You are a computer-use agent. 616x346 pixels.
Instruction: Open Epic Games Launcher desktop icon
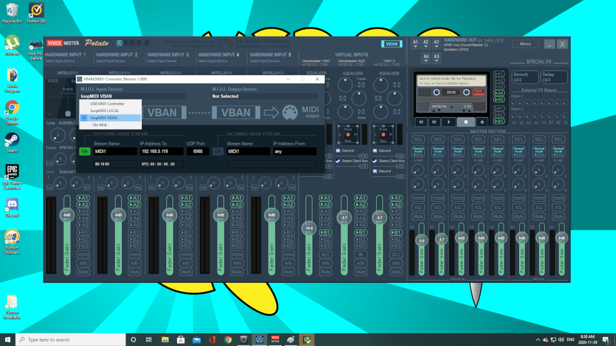12,177
